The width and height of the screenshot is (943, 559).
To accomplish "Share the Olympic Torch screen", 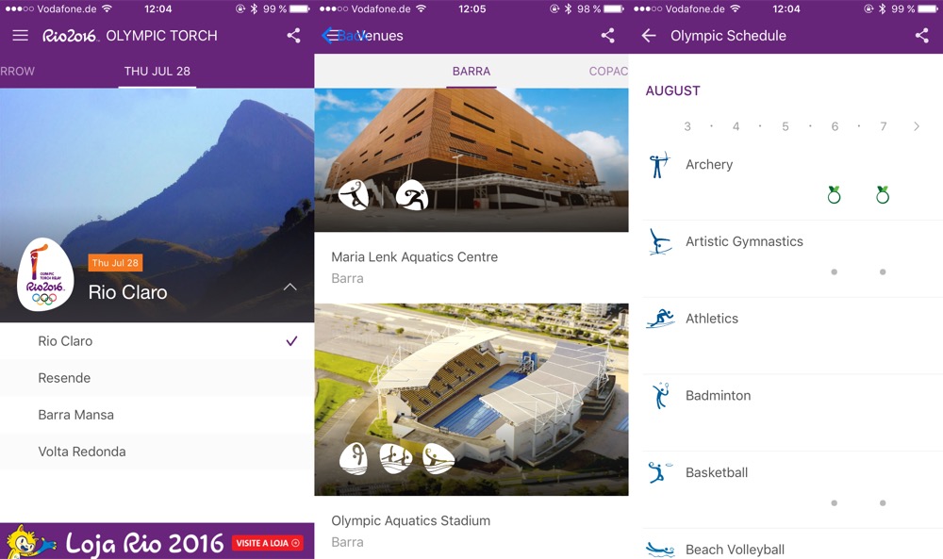I will pyautogui.click(x=293, y=36).
